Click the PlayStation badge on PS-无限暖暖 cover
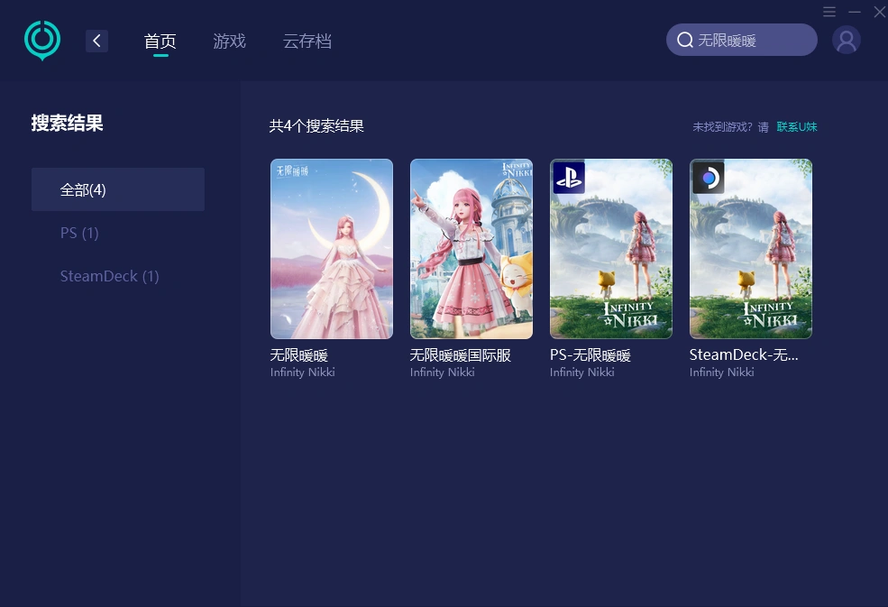Screen dimensions: 888x607 tap(568, 177)
